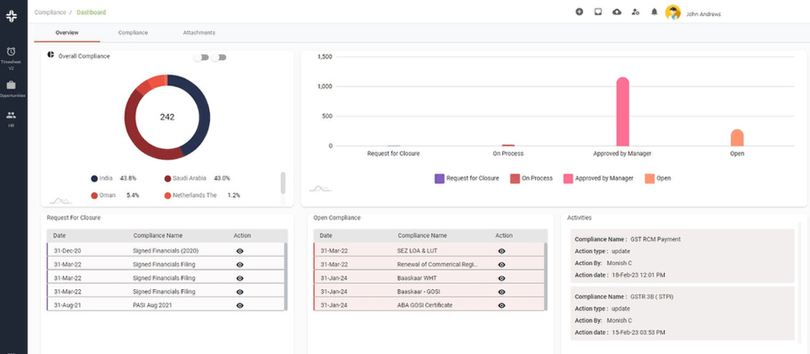Open the notifications bell
This screenshot has height=354, width=810.
click(x=654, y=12)
